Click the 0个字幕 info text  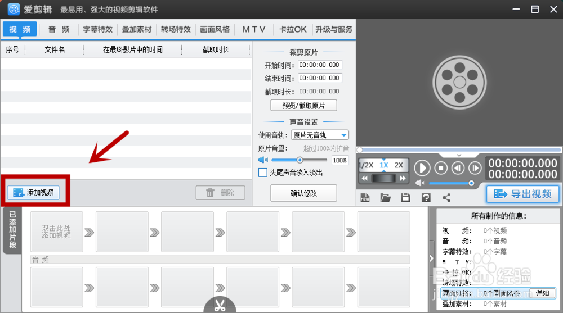pos(495,252)
